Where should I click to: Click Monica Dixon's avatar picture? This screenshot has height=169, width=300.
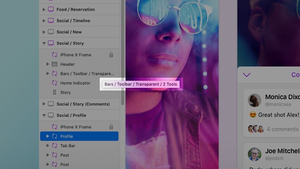point(255,100)
